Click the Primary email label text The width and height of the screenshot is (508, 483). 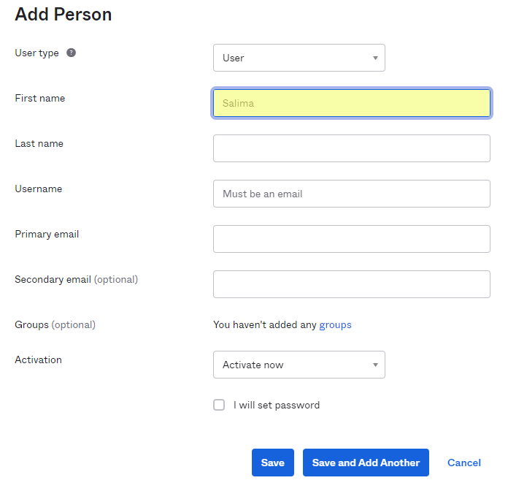(47, 234)
